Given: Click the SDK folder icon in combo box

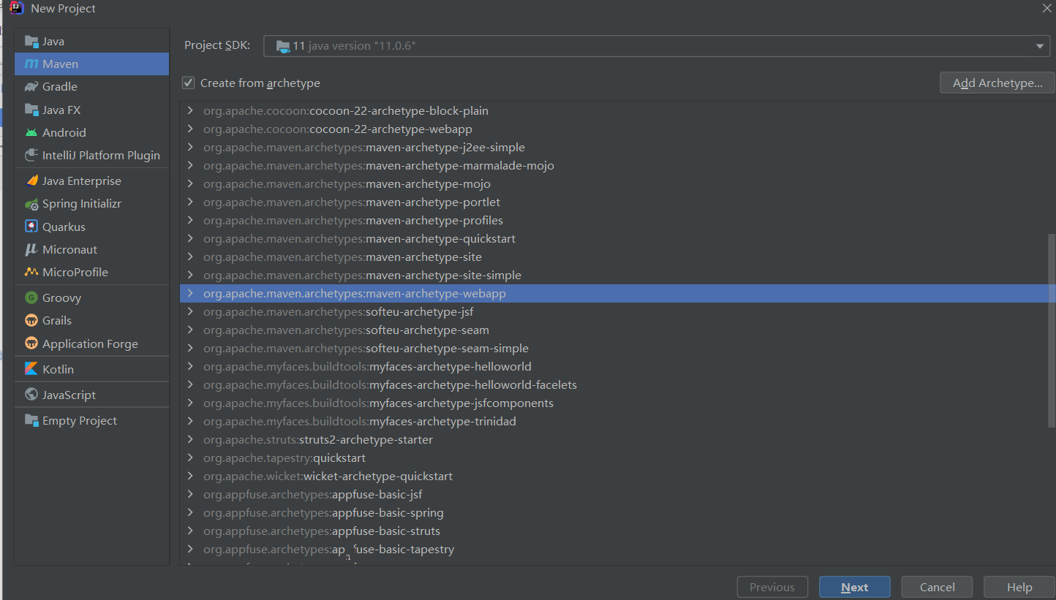Looking at the screenshot, I should click(x=283, y=46).
